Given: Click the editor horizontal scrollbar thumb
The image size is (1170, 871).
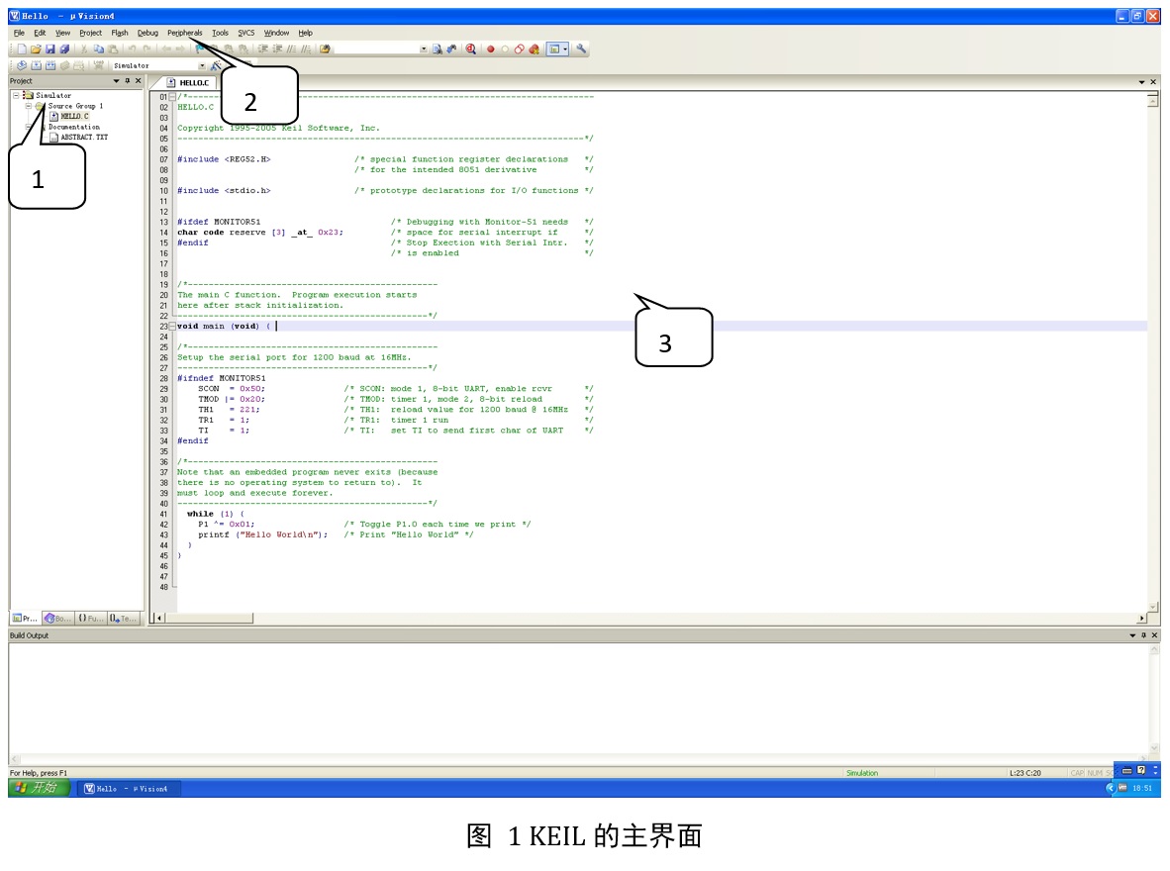Looking at the screenshot, I should 210,618.
